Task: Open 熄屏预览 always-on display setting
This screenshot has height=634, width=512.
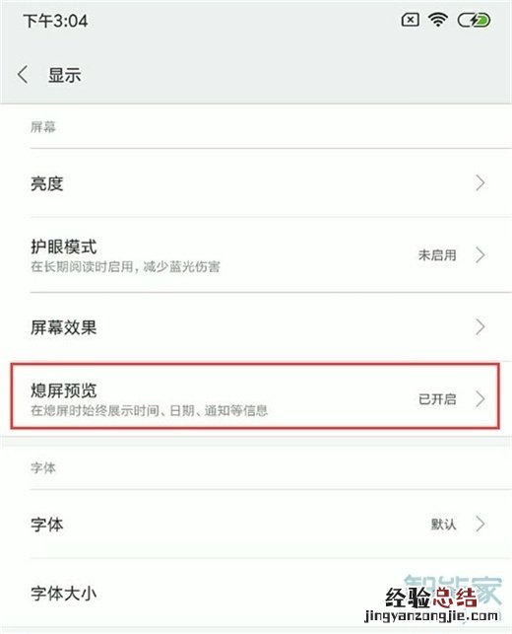Action: (x=255, y=396)
